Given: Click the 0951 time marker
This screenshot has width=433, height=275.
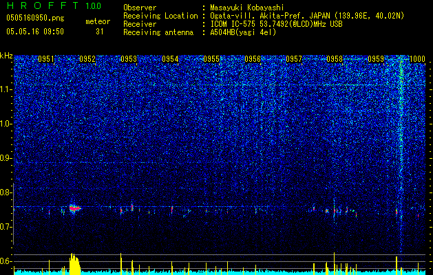Looking at the screenshot, I should coord(46,59).
